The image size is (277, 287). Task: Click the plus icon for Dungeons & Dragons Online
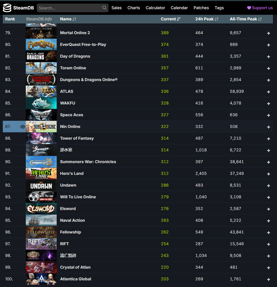pyautogui.click(x=268, y=80)
